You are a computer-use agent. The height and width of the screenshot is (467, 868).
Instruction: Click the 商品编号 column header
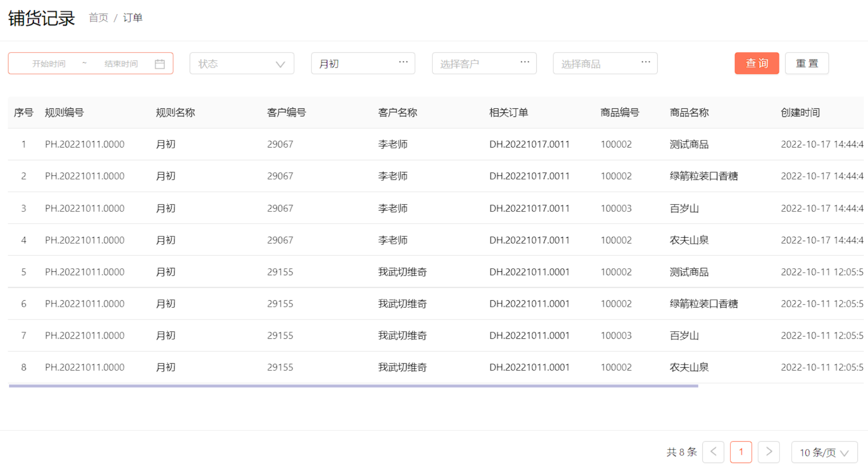pyautogui.click(x=620, y=112)
